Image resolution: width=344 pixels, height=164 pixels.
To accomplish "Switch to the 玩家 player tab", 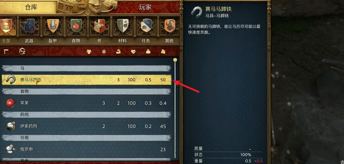I will 145,7.
